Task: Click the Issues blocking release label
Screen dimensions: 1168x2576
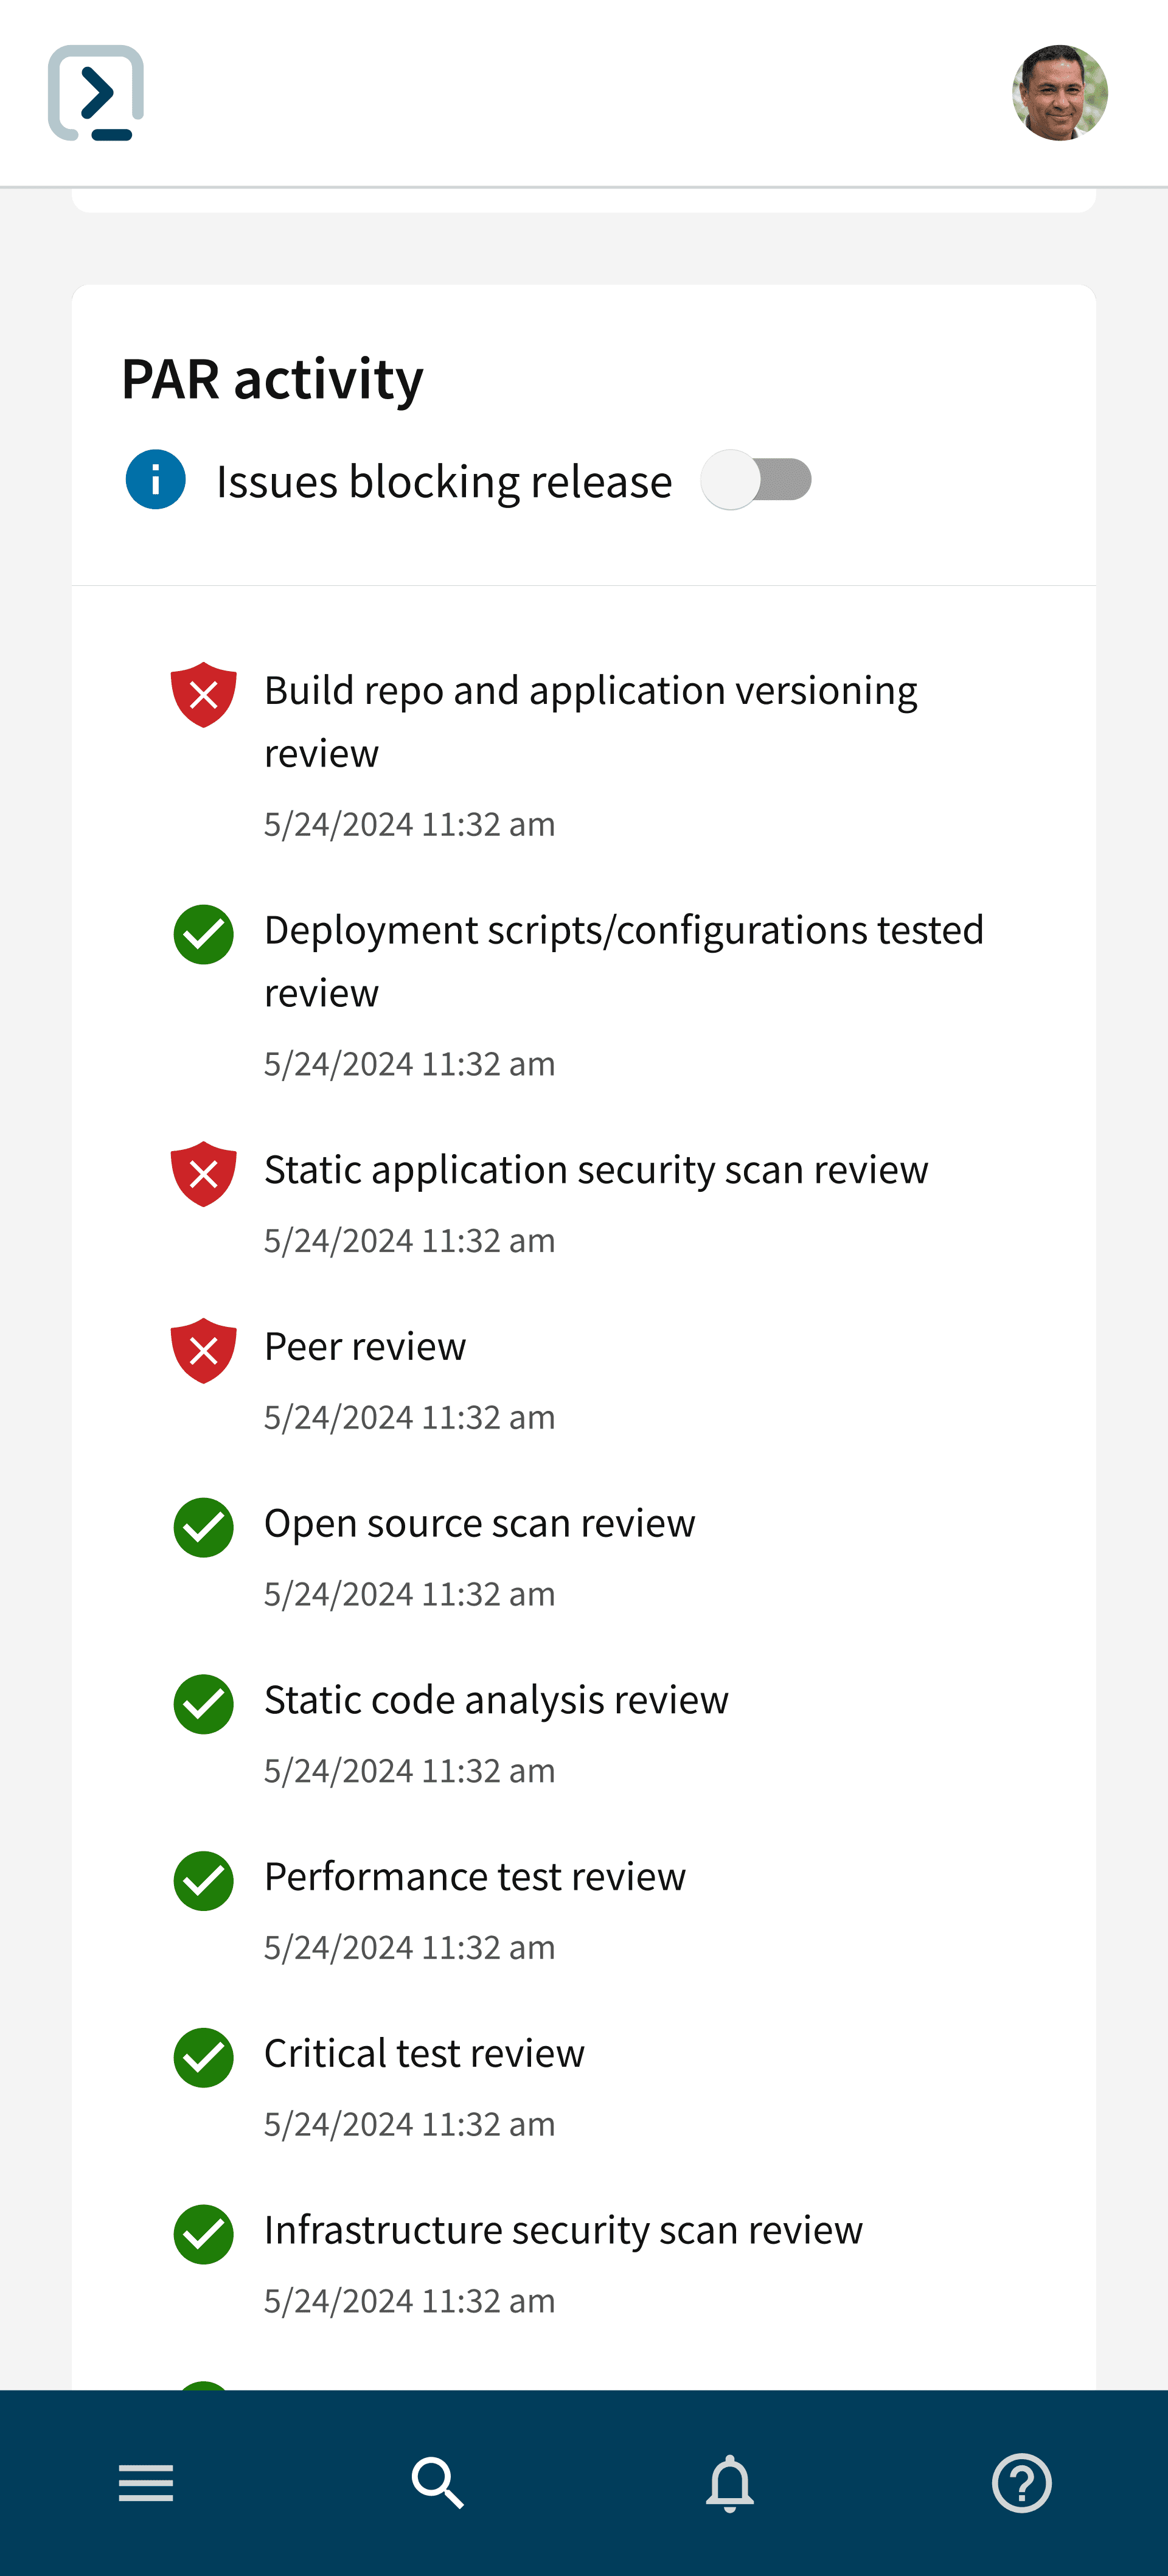Action: click(444, 481)
